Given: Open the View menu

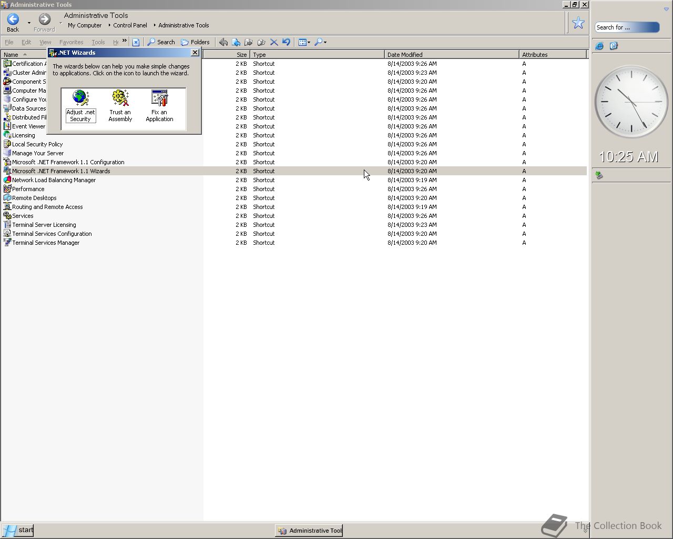Looking at the screenshot, I should (45, 42).
